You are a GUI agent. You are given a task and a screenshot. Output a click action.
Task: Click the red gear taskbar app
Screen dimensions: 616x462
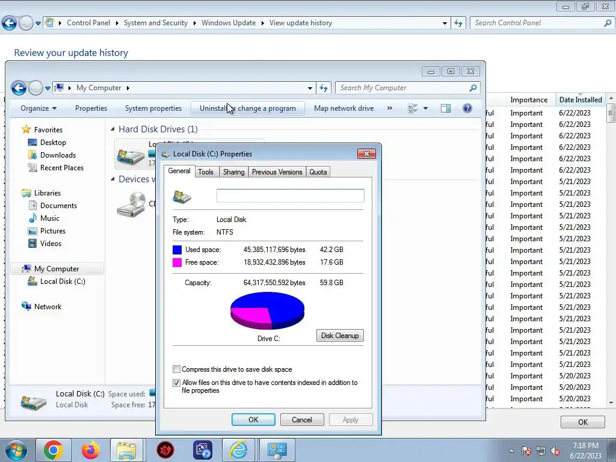165,450
